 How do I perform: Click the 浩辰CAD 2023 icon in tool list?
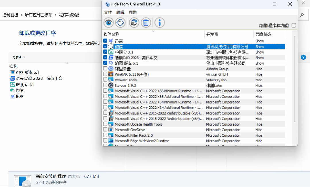[x=111, y=57]
